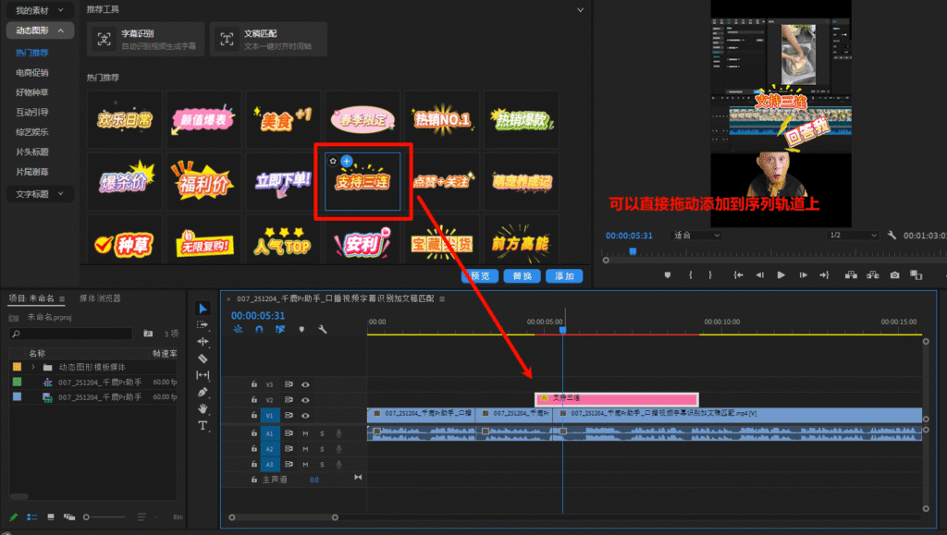Toggle lock on track V3
This screenshot has height=535, width=947.
[x=255, y=383]
